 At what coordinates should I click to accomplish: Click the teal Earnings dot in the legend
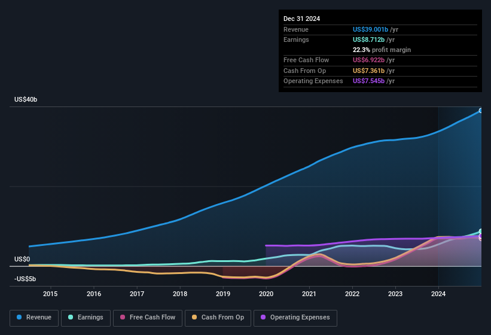pyautogui.click(x=71, y=318)
